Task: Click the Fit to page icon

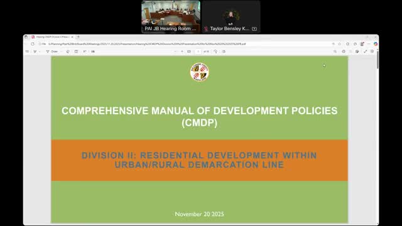Action: (189, 51)
